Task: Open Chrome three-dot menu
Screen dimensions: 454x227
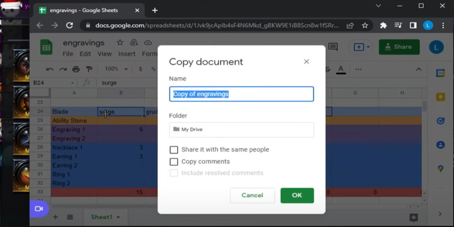Action: coord(443,25)
